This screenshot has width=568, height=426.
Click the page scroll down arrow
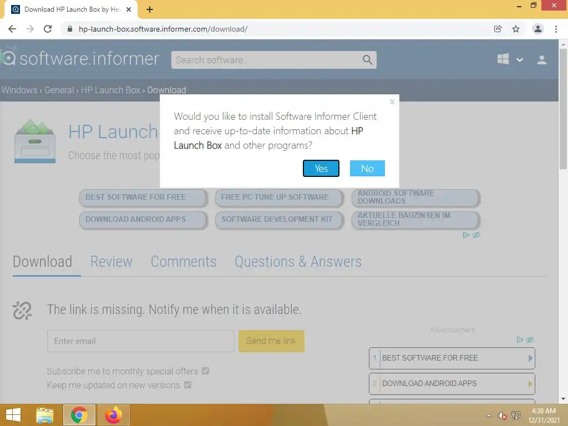(563, 399)
